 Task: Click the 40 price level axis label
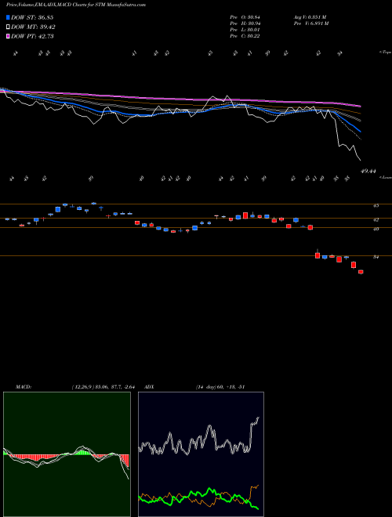376,229
